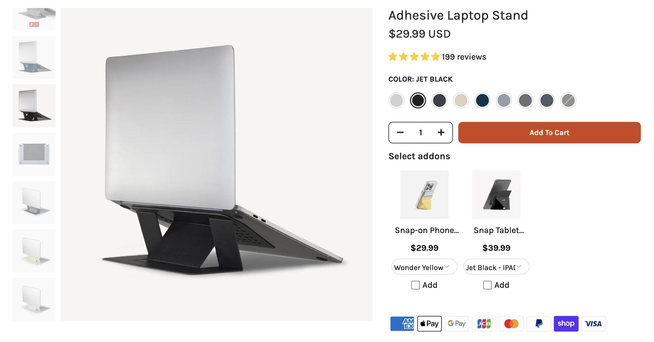Click the American Express payment icon
Image resolution: width=654 pixels, height=342 pixels.
402,324
